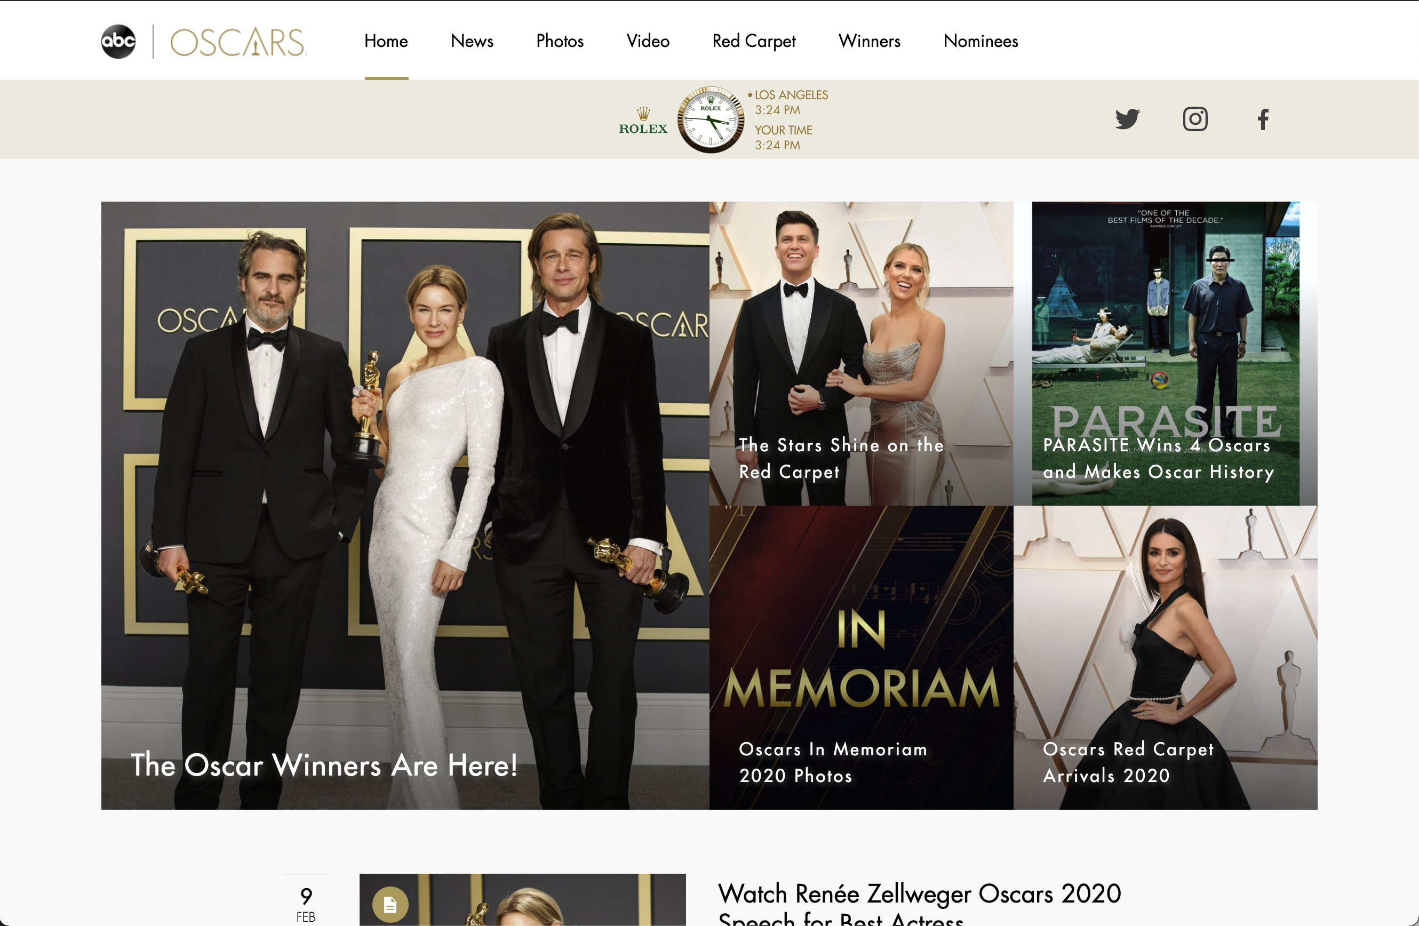This screenshot has width=1419, height=926.
Task: Open 'Oscars Red Carpet Arrivals 2020' tile
Action: [1165, 657]
